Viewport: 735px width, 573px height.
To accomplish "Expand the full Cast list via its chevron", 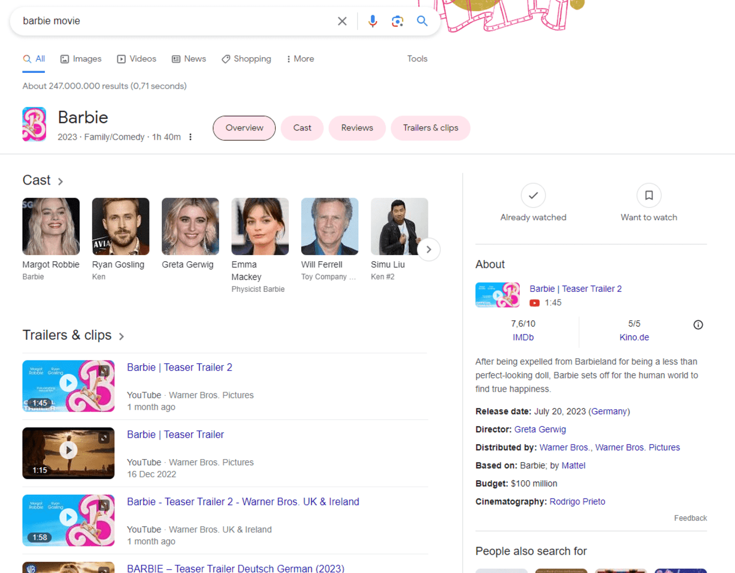I will 60,181.
